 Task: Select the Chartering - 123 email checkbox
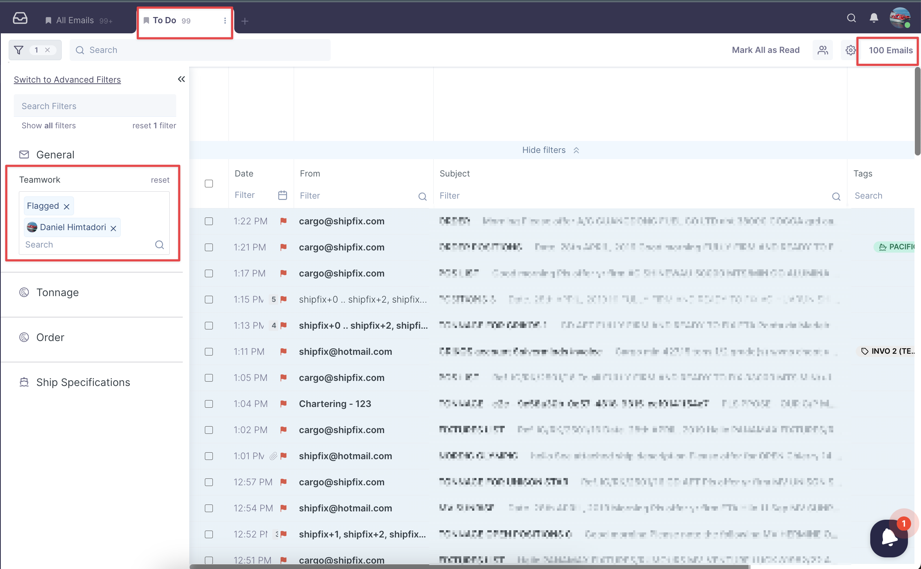(208, 404)
